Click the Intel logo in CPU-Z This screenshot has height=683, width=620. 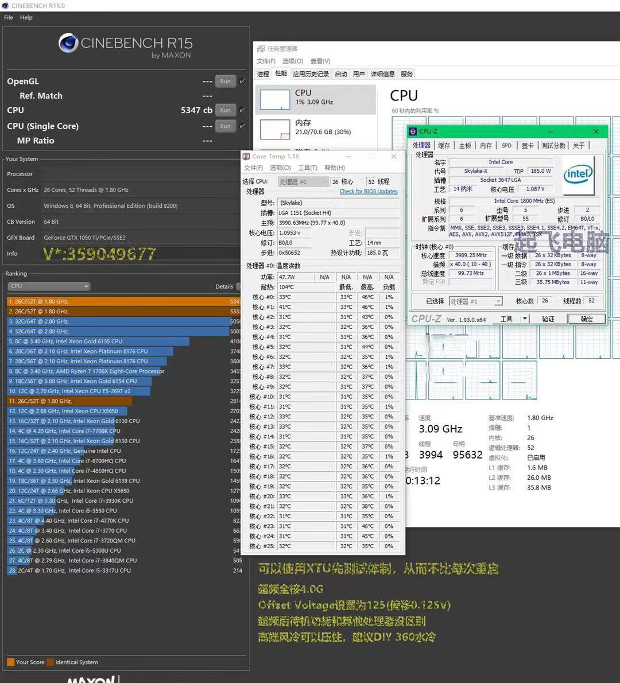(578, 175)
